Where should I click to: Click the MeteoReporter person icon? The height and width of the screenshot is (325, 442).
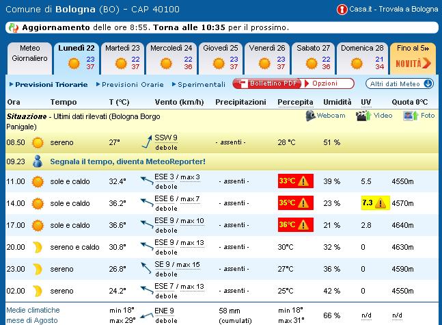click(38, 161)
